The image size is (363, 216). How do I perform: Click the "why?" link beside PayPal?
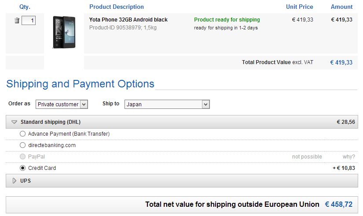click(x=348, y=157)
